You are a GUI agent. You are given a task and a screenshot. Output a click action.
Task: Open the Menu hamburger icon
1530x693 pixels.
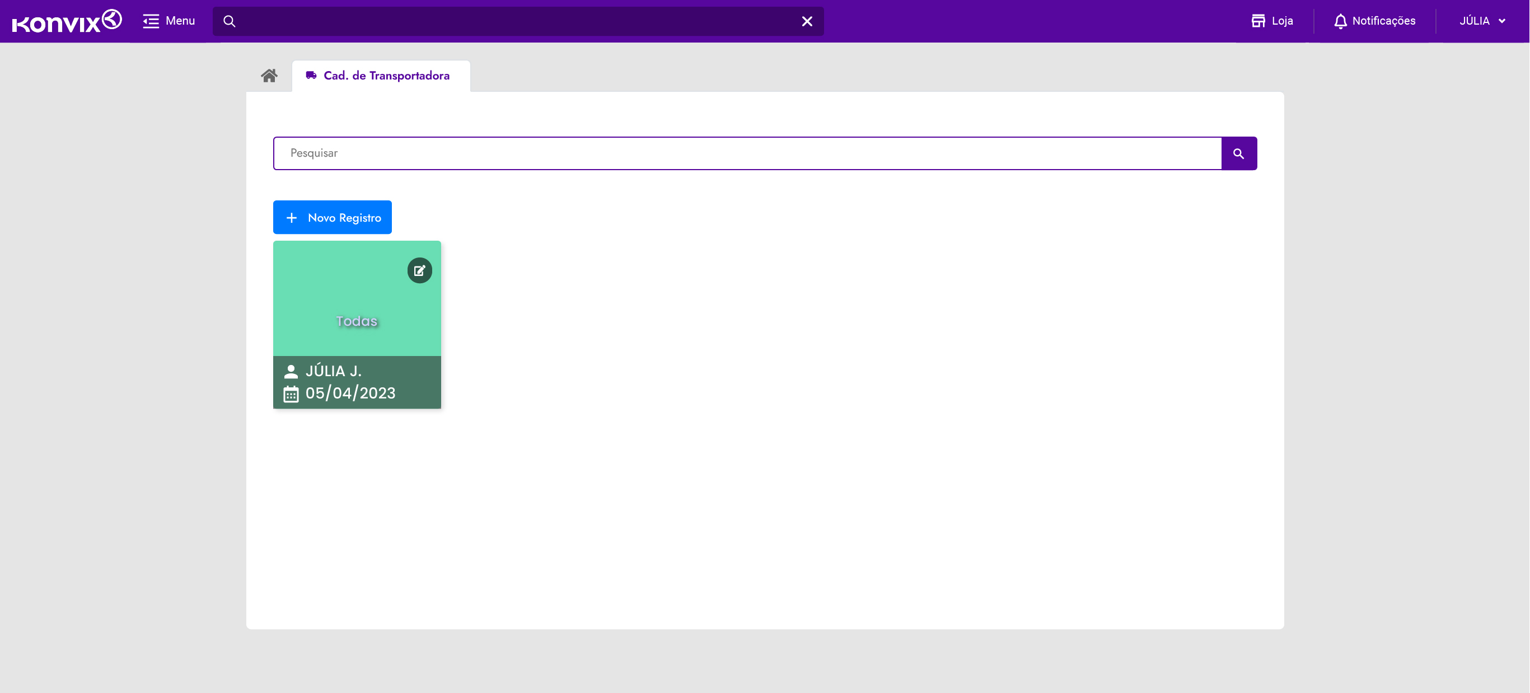[x=151, y=21]
